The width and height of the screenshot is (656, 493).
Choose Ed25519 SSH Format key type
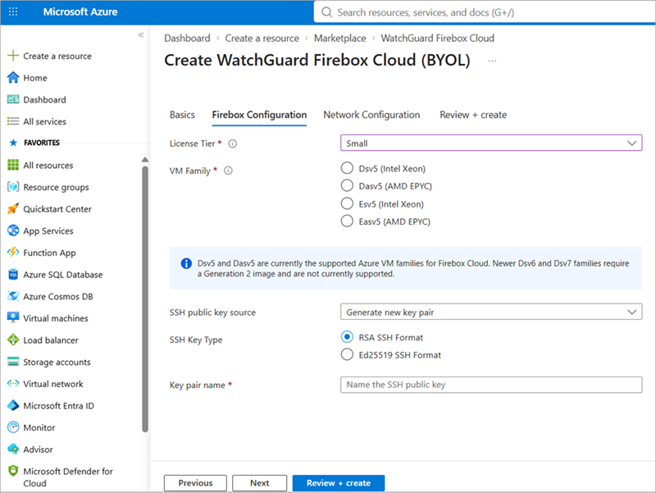click(347, 354)
